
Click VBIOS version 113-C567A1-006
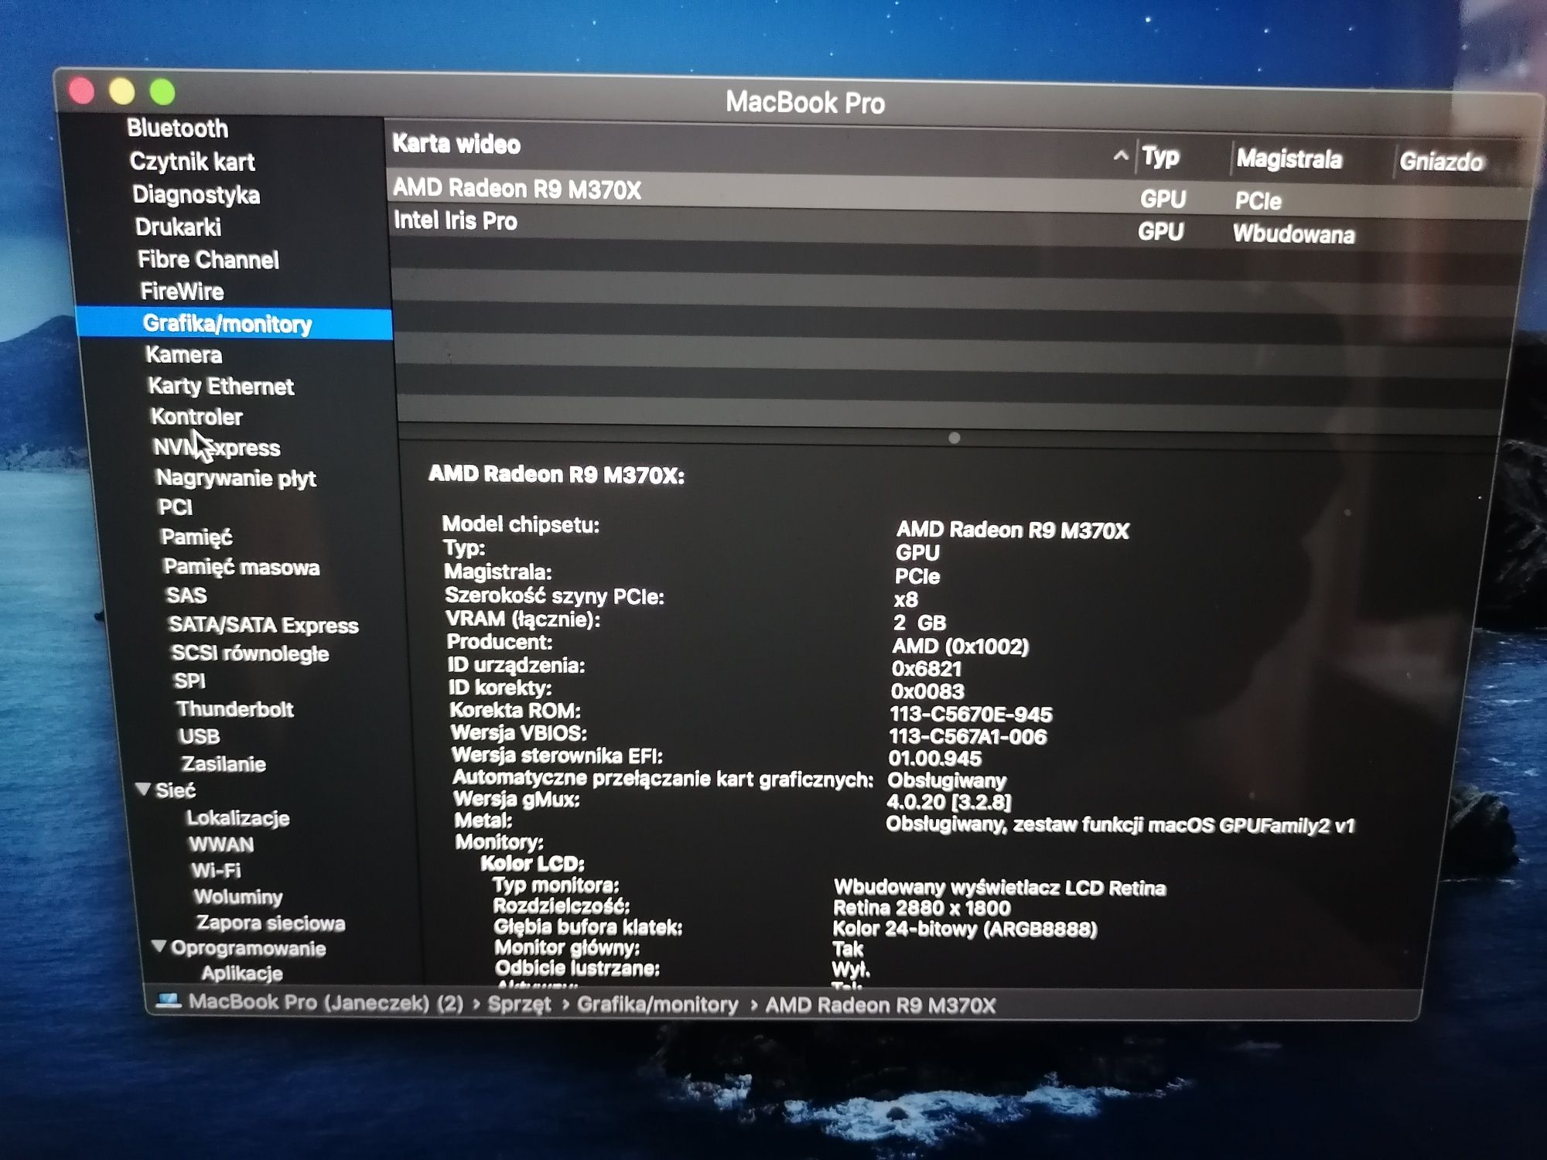click(968, 737)
